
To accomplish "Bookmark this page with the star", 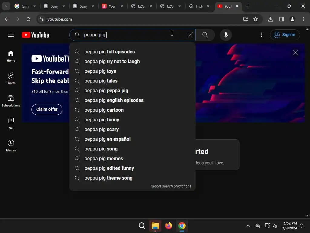I will coord(256,19).
